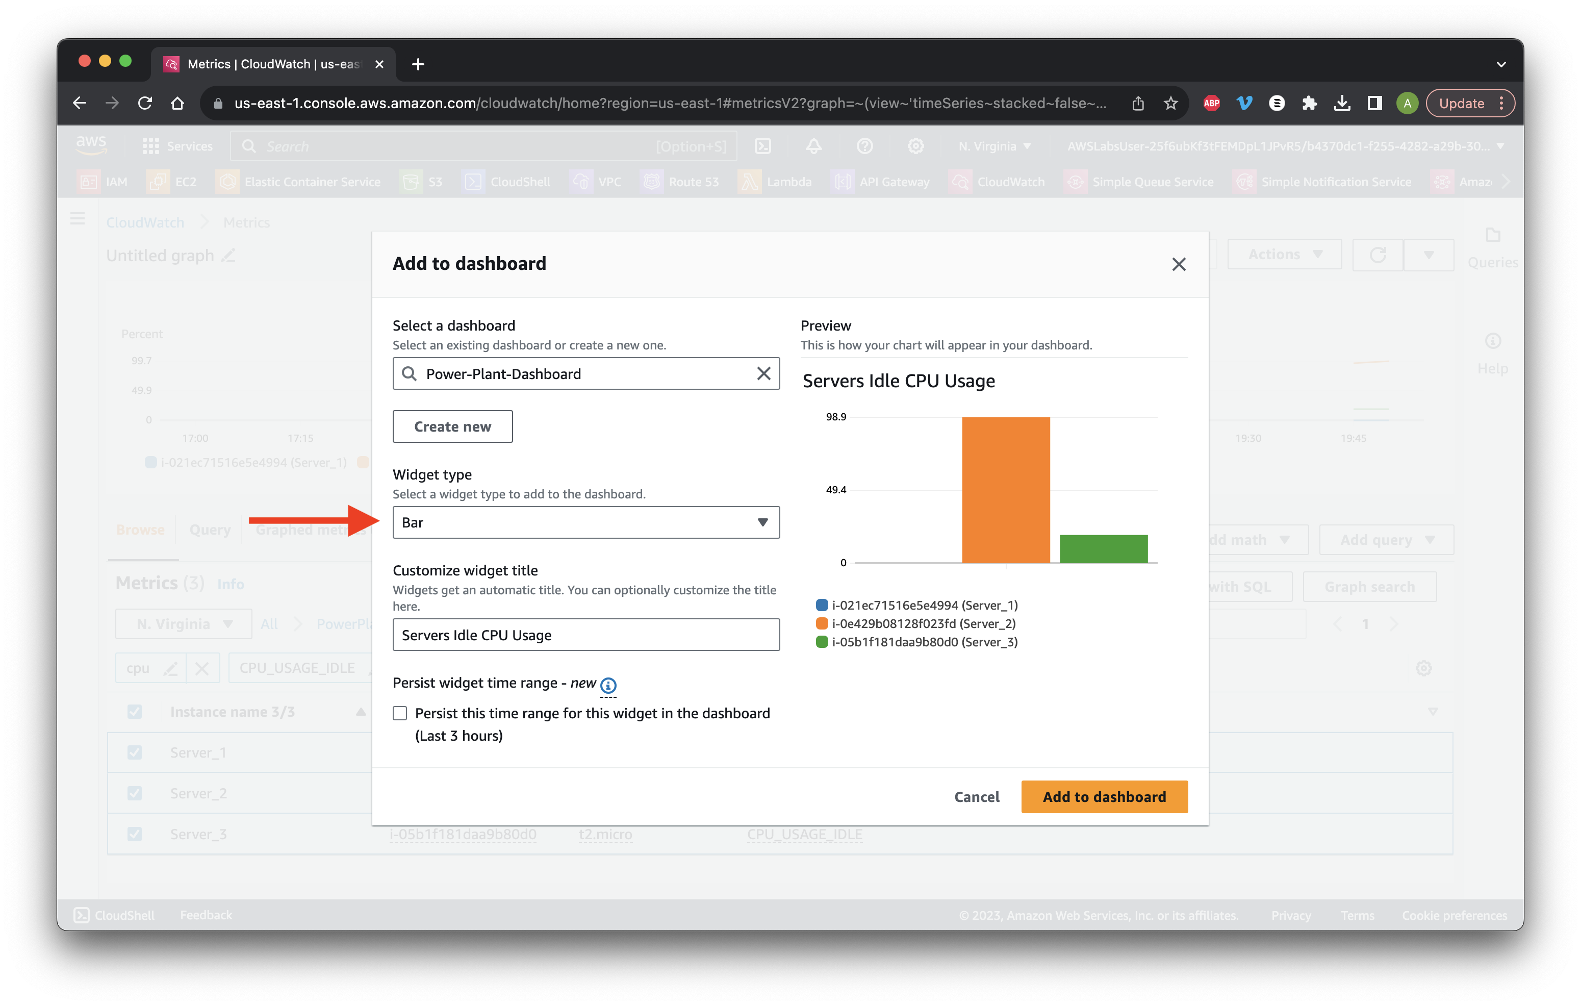Click the orange Server_2 legend swatch
The height and width of the screenshot is (1006, 1581).
click(x=822, y=623)
